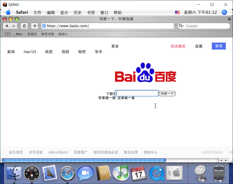Open iTunes from the Dock
The height and width of the screenshot is (184, 233).
coord(121,173)
